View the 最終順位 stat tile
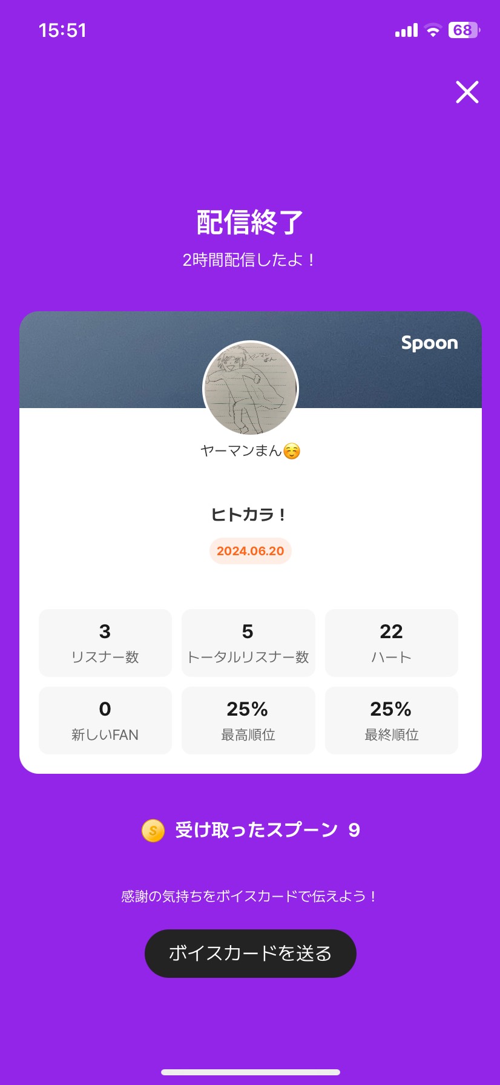The height and width of the screenshot is (1085, 500). tap(391, 720)
